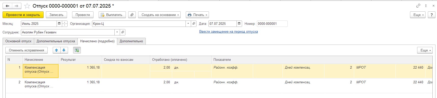Expand the Организация dropdown arrow
This screenshot has height=98, width=437.
tap(188, 24)
